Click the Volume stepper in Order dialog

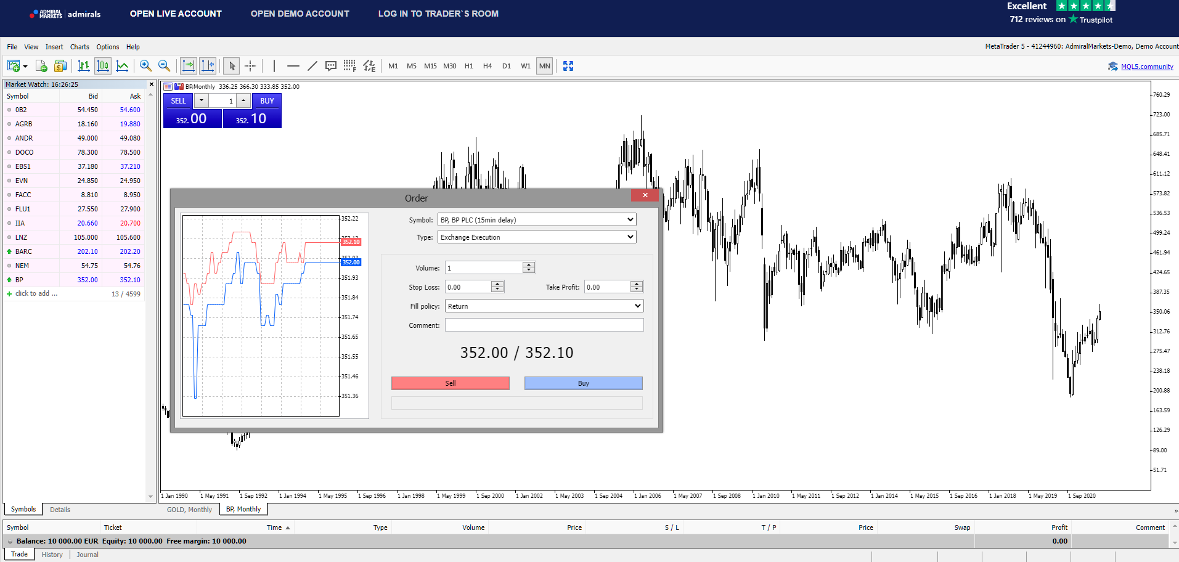click(x=529, y=267)
